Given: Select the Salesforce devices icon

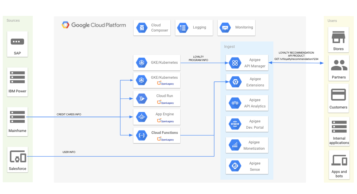Looking at the screenshot, I should point(18,157).
